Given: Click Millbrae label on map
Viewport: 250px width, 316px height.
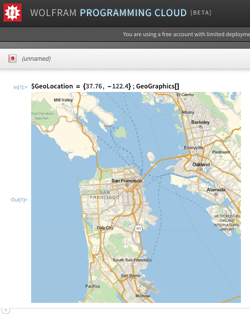Looking at the screenshot, I should click(x=143, y=296).
